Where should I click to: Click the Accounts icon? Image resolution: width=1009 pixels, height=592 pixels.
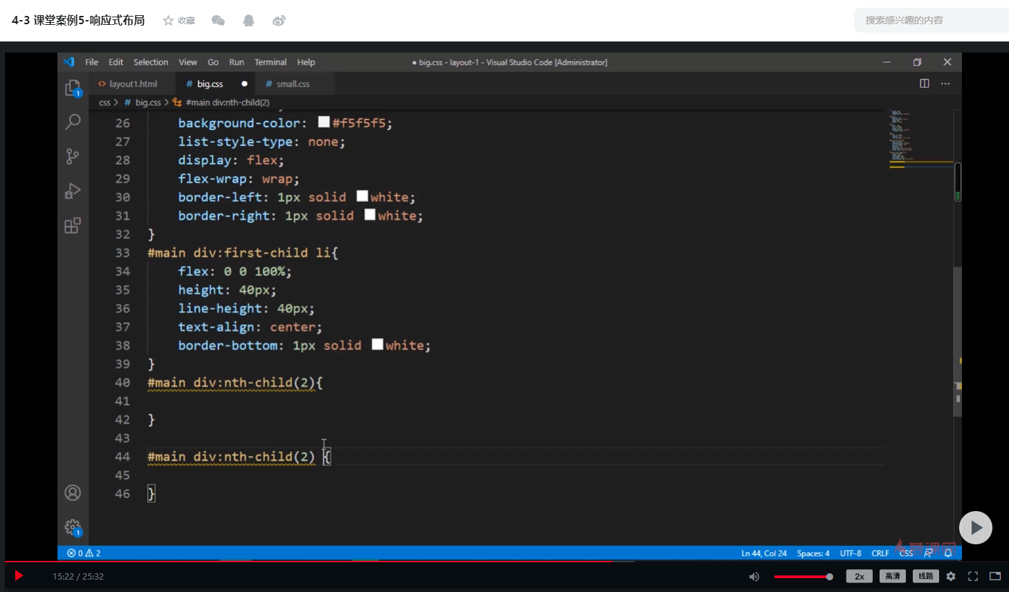pyautogui.click(x=73, y=493)
